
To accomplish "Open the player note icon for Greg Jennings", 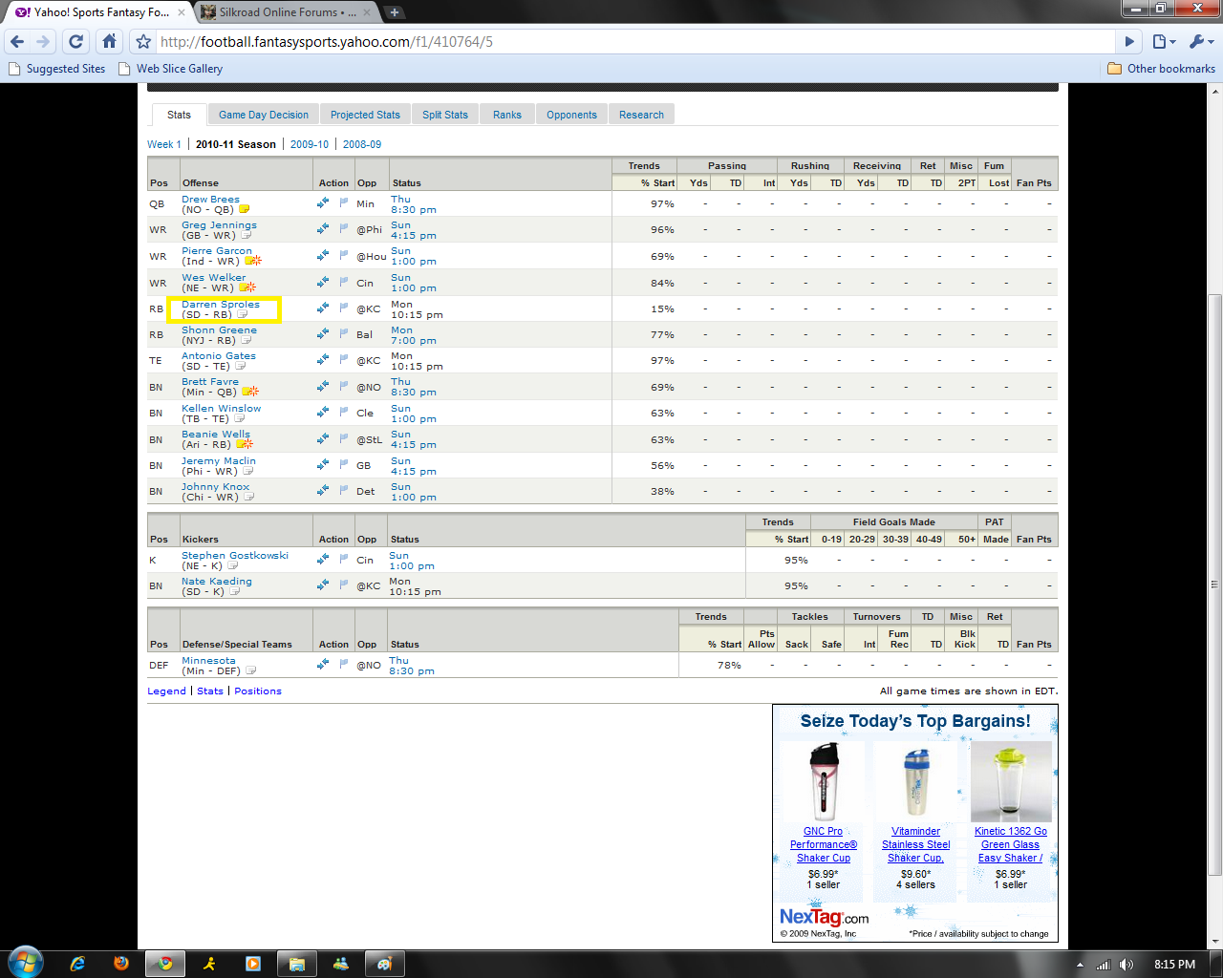I will [x=247, y=235].
